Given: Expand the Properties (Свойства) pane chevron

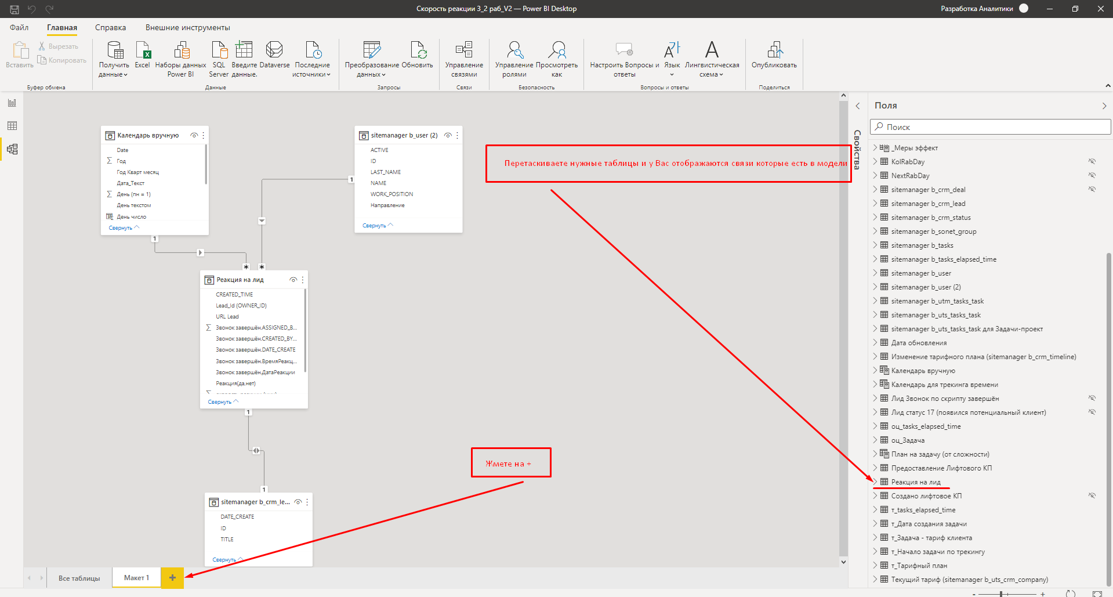Looking at the screenshot, I should (858, 106).
